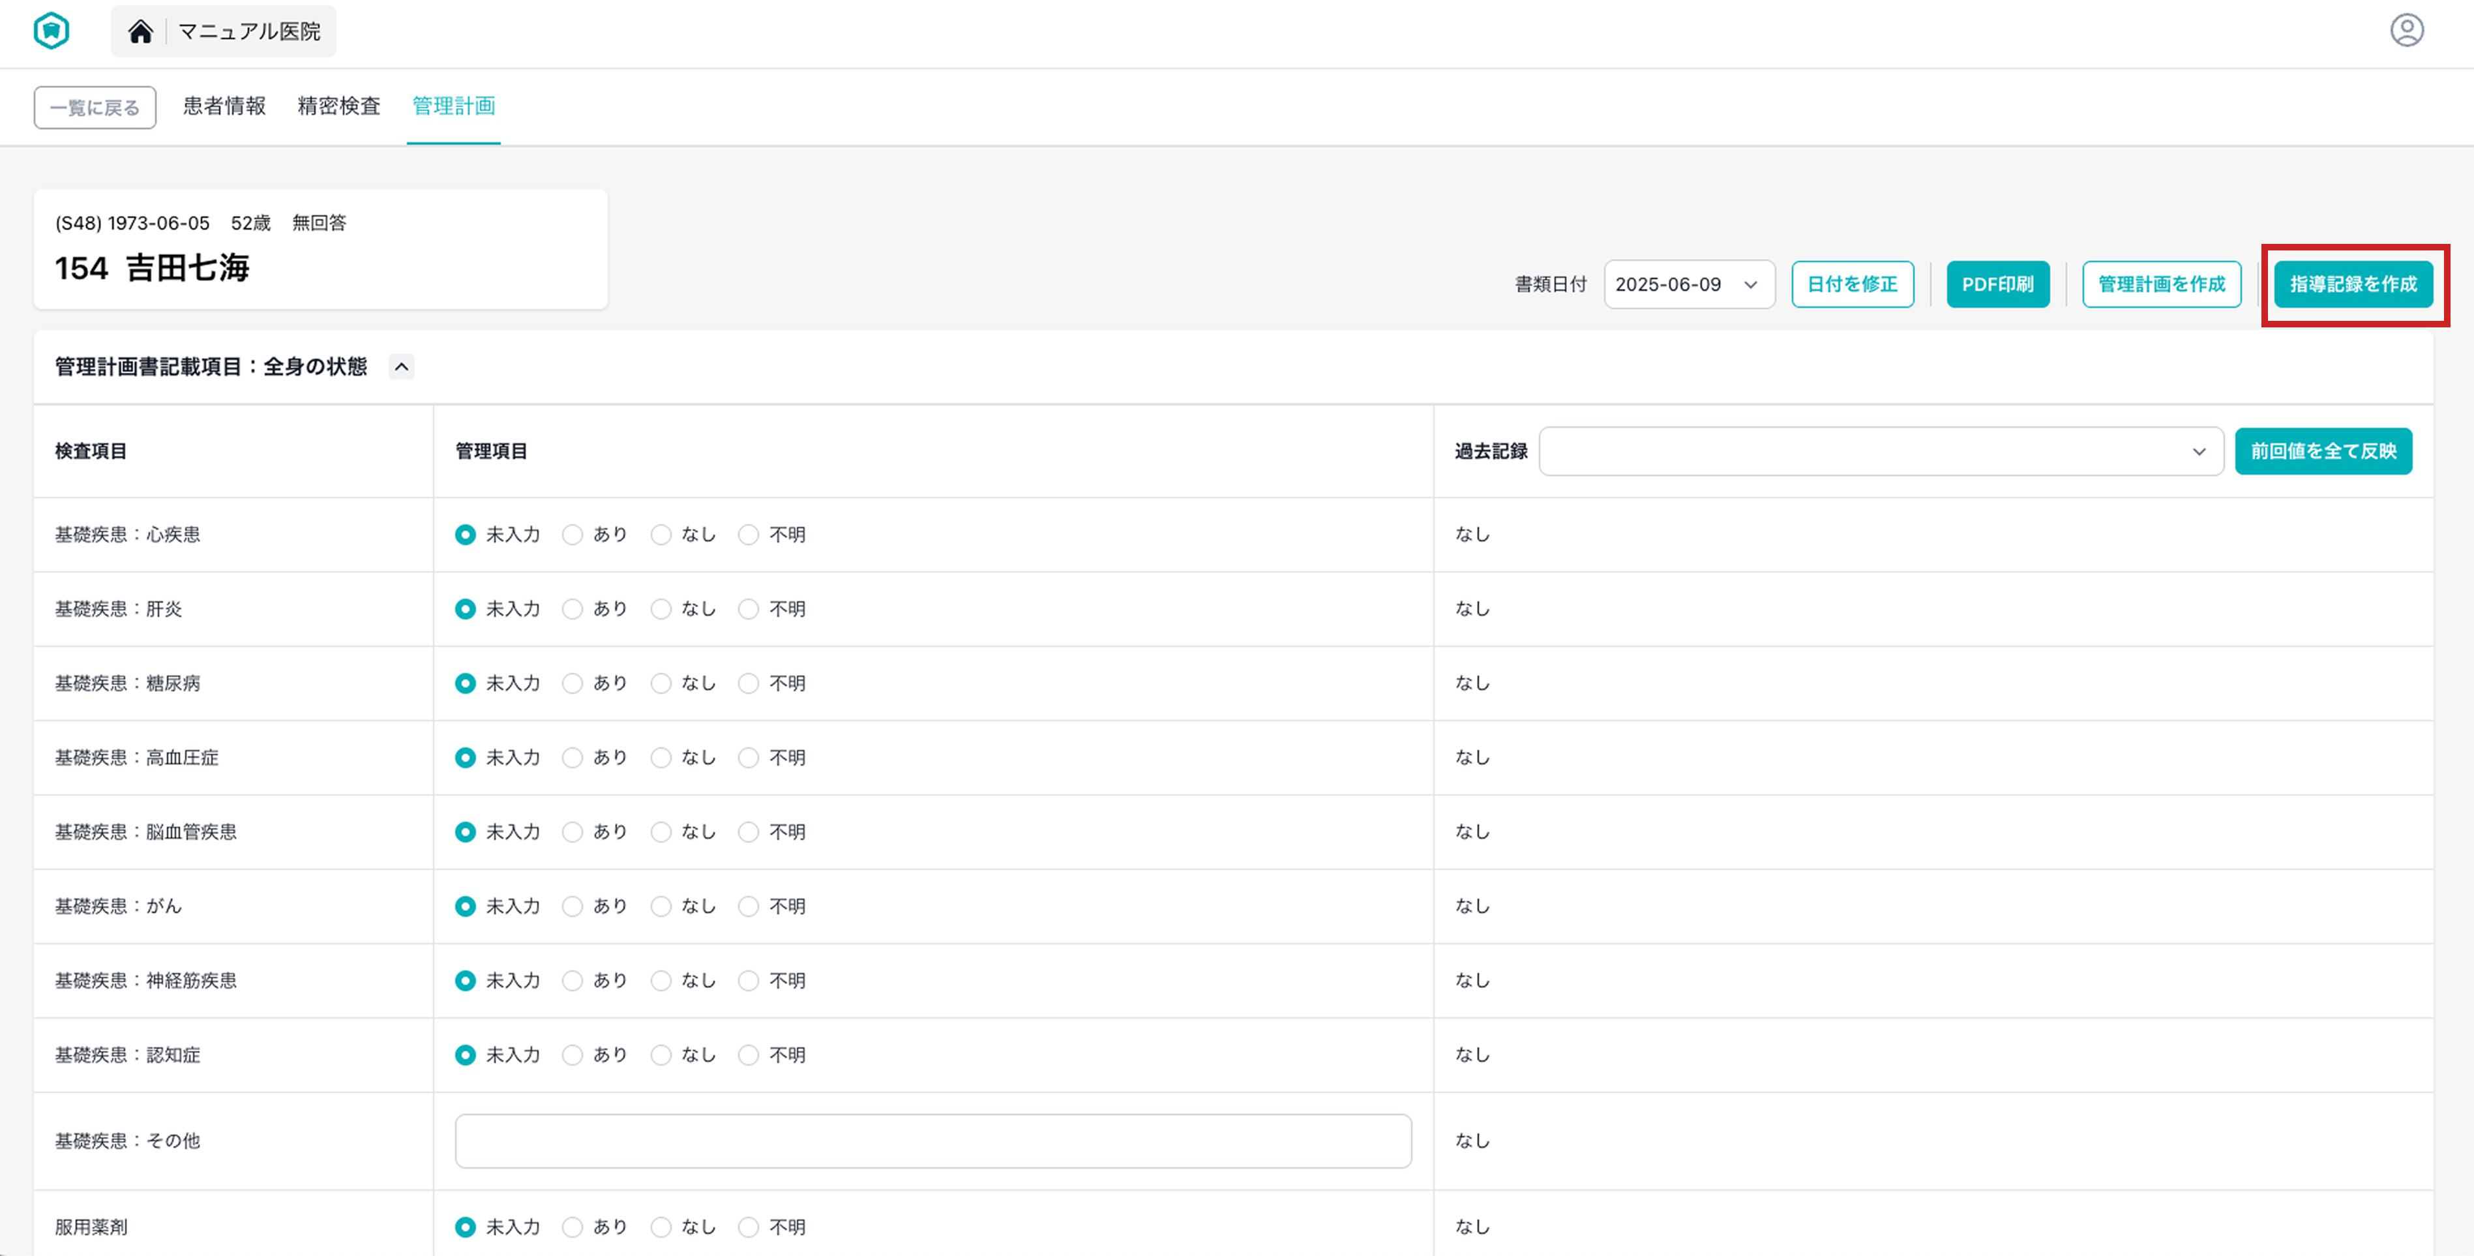
Task: Open the 書類日付 2025-06-09 dropdown
Action: [x=1690, y=284]
